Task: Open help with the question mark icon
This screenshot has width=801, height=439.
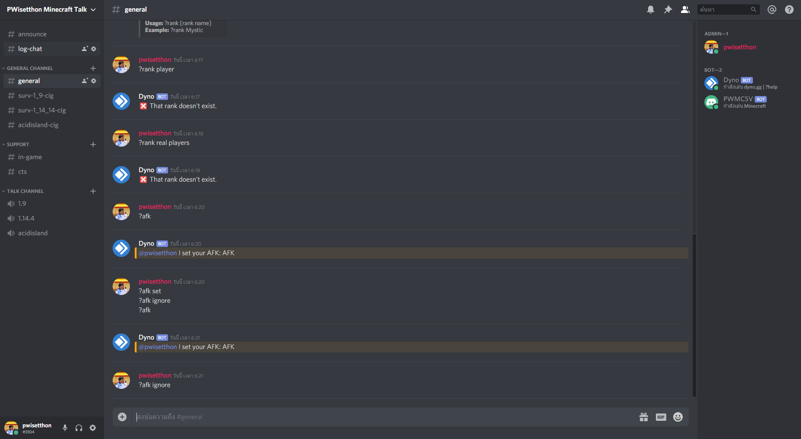Action: (x=789, y=10)
